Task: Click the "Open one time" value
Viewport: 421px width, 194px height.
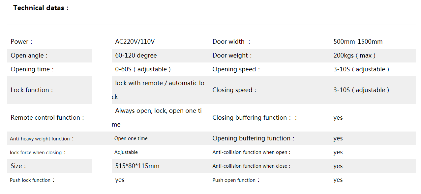Action: coord(131,138)
